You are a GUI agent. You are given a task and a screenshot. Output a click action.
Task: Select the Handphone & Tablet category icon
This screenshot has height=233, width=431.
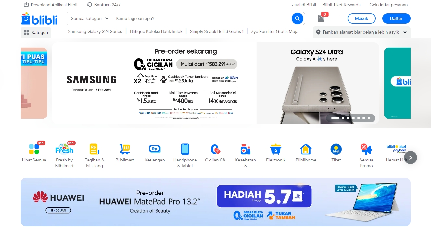(x=185, y=149)
